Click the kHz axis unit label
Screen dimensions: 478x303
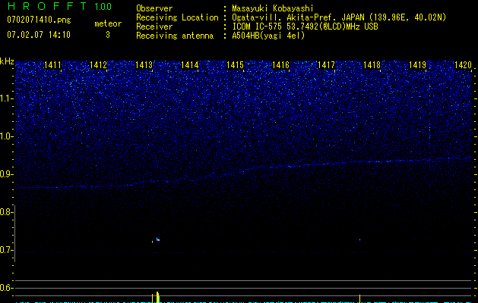(x=7, y=61)
